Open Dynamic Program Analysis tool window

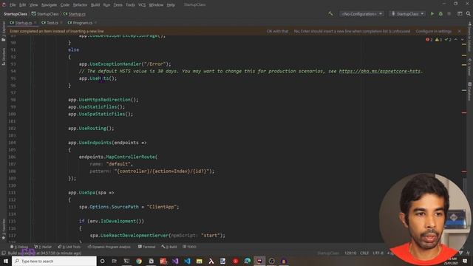[109, 247]
